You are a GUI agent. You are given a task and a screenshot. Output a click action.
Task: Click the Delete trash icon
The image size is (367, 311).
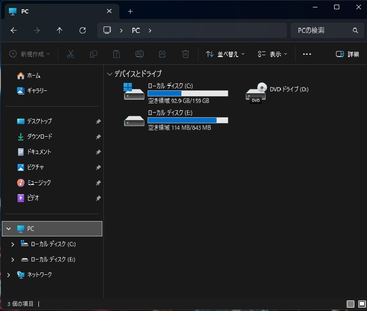tap(186, 54)
